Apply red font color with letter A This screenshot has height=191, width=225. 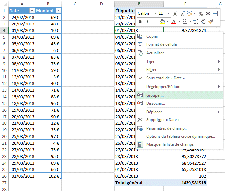[x=174, y=22]
